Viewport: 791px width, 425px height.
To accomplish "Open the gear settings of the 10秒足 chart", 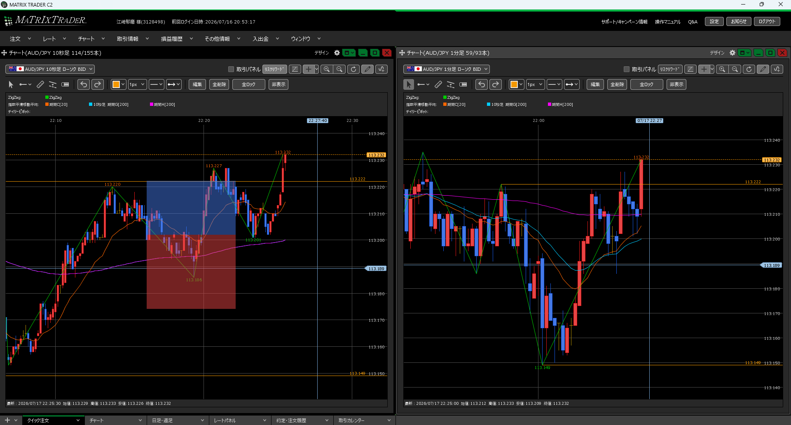I will pos(337,53).
